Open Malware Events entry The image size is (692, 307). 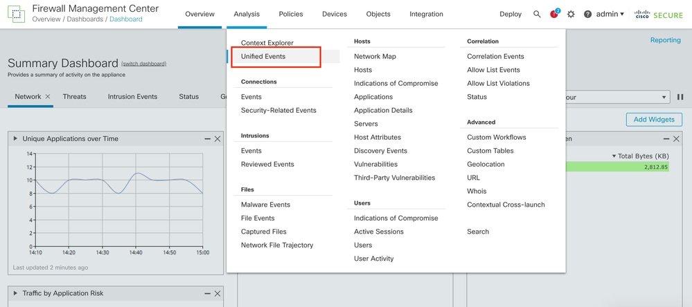(x=266, y=205)
